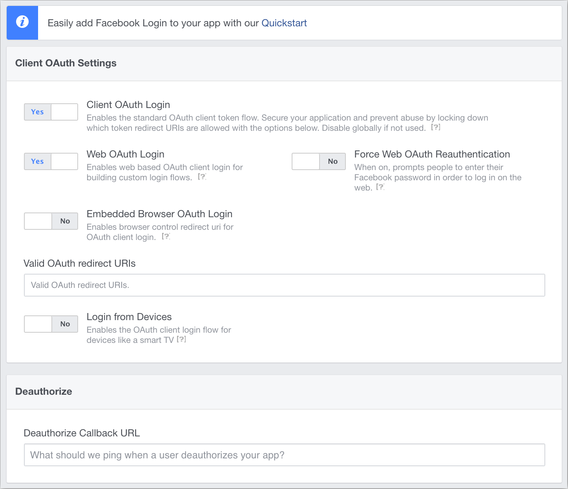Open the Quickstart link
Viewport: 568px width, 489px height.
point(284,23)
